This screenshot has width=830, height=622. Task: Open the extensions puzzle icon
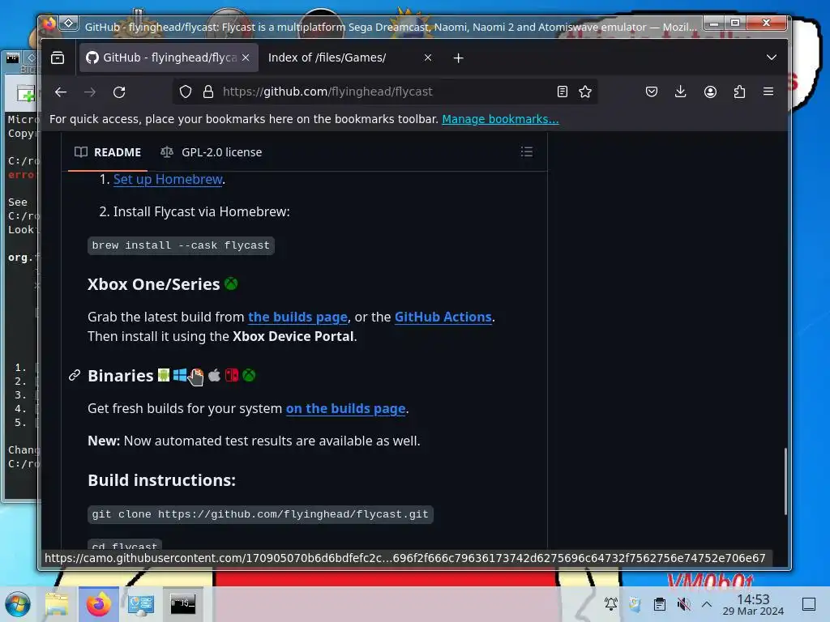pos(739,92)
